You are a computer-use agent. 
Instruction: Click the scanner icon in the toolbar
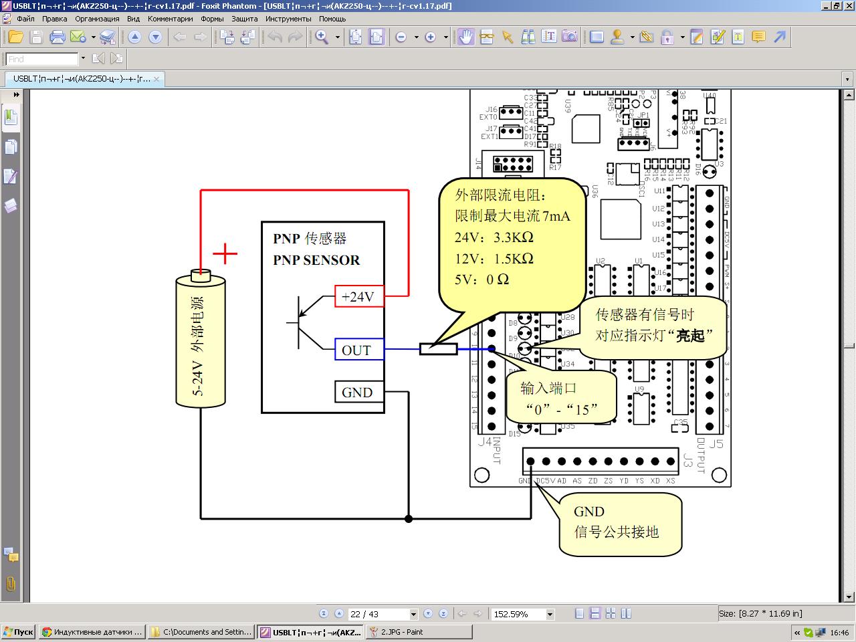(108, 37)
